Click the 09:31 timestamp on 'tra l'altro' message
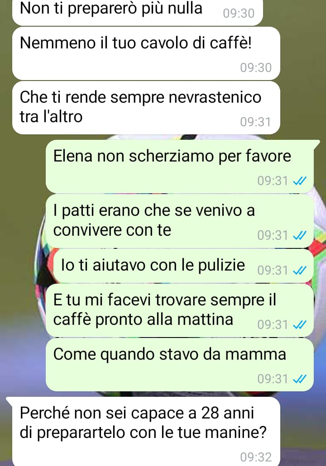 coord(255,122)
